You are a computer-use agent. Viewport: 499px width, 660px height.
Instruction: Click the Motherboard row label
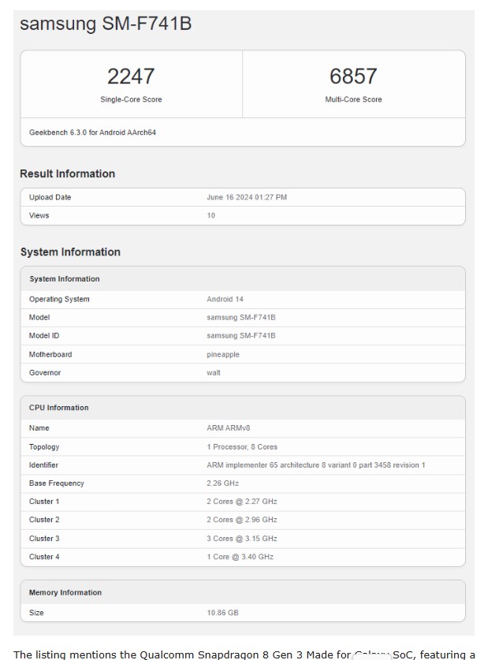click(x=50, y=354)
